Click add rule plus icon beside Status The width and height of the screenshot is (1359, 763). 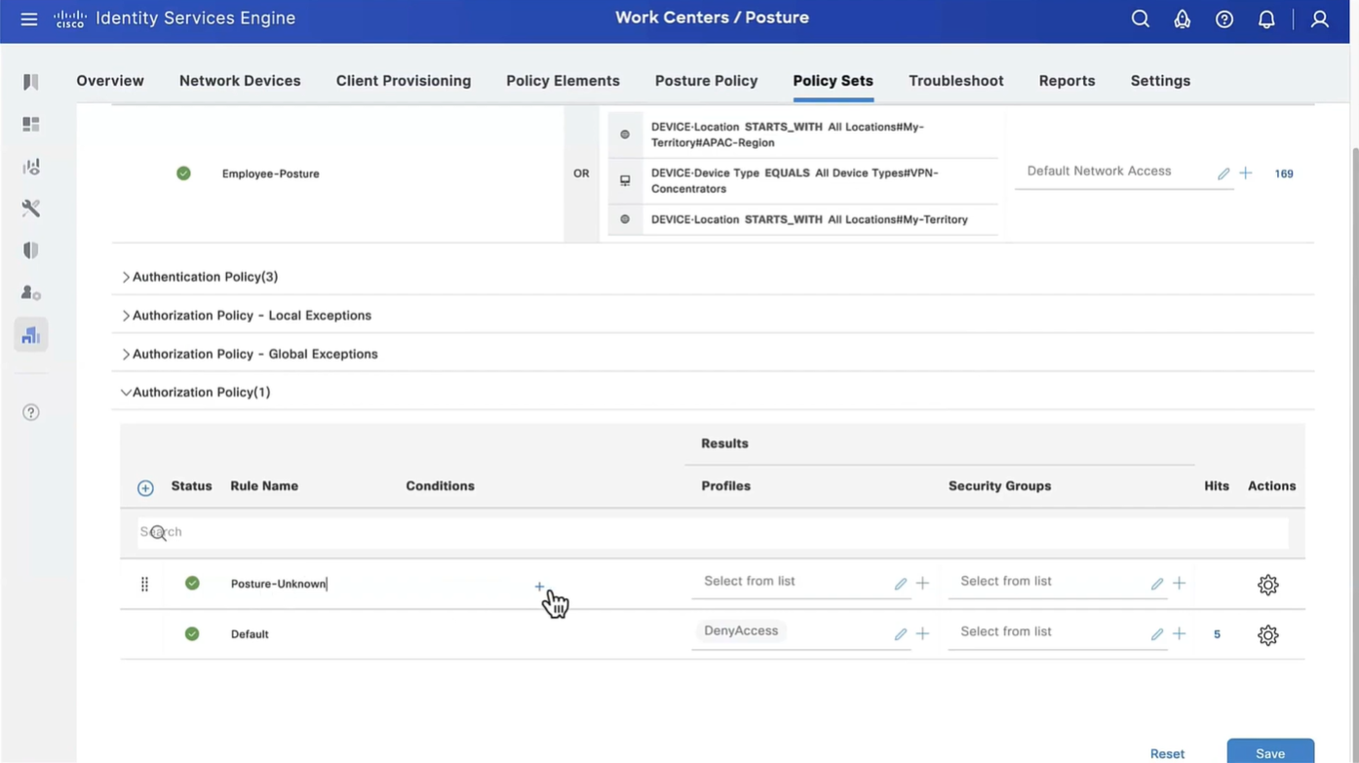coord(145,487)
